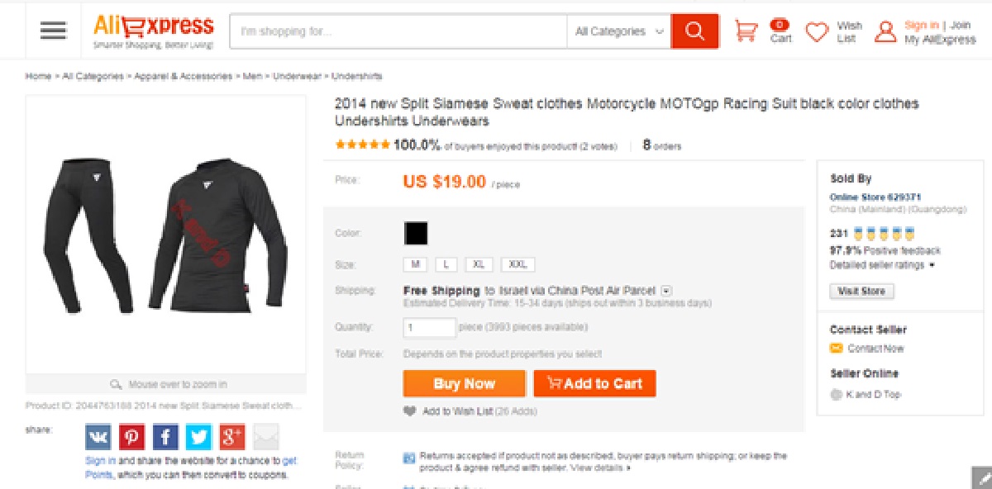Share the product on Facebook
The width and height of the screenshot is (992, 489).
pyautogui.click(x=165, y=436)
